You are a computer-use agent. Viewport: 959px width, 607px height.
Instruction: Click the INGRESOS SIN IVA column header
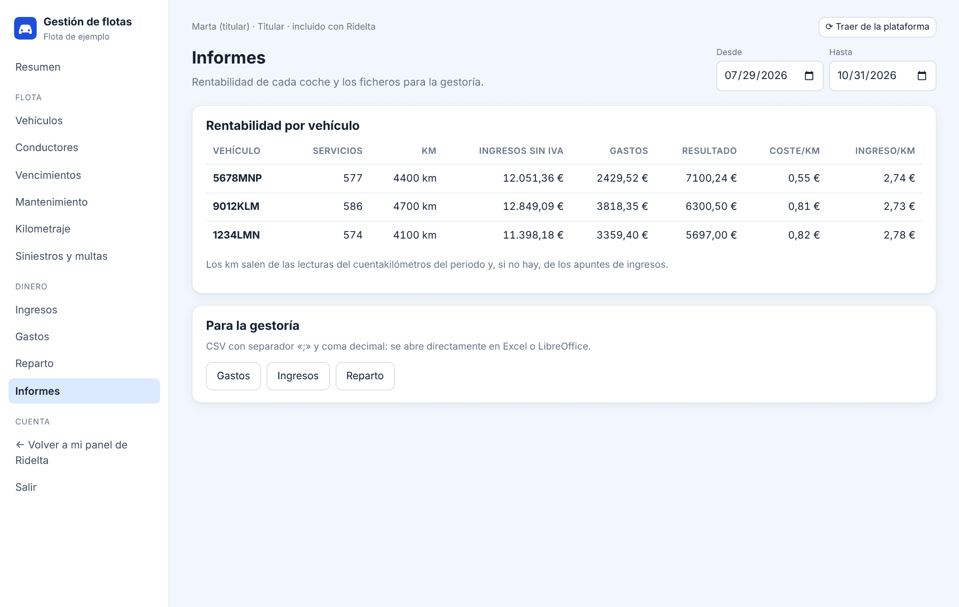(521, 151)
